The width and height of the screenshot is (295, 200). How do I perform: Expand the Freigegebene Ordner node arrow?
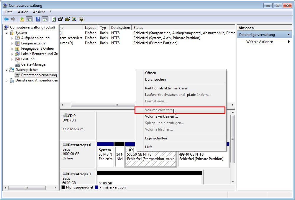click(12, 49)
